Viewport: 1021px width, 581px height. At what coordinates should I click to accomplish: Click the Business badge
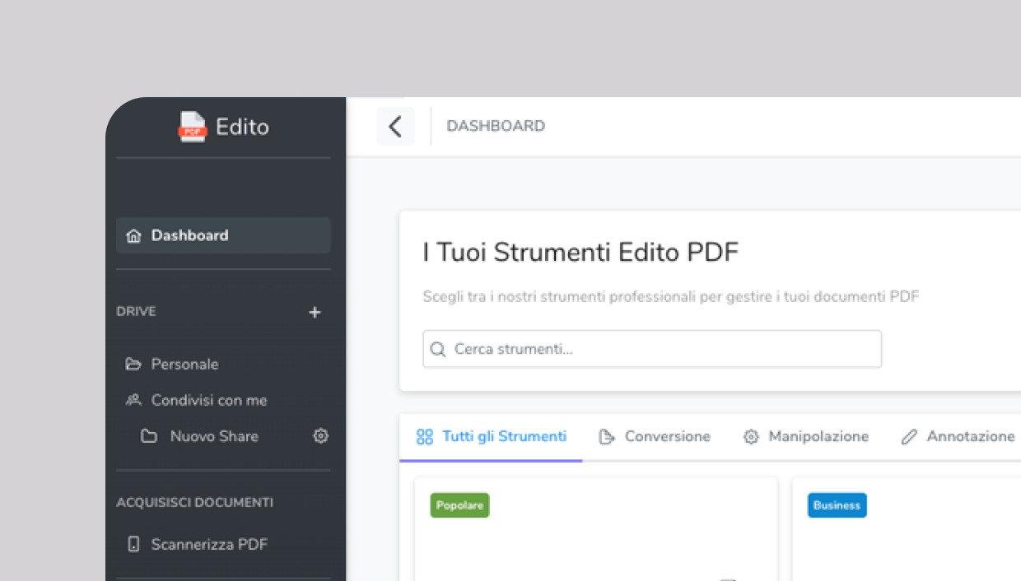pos(837,505)
